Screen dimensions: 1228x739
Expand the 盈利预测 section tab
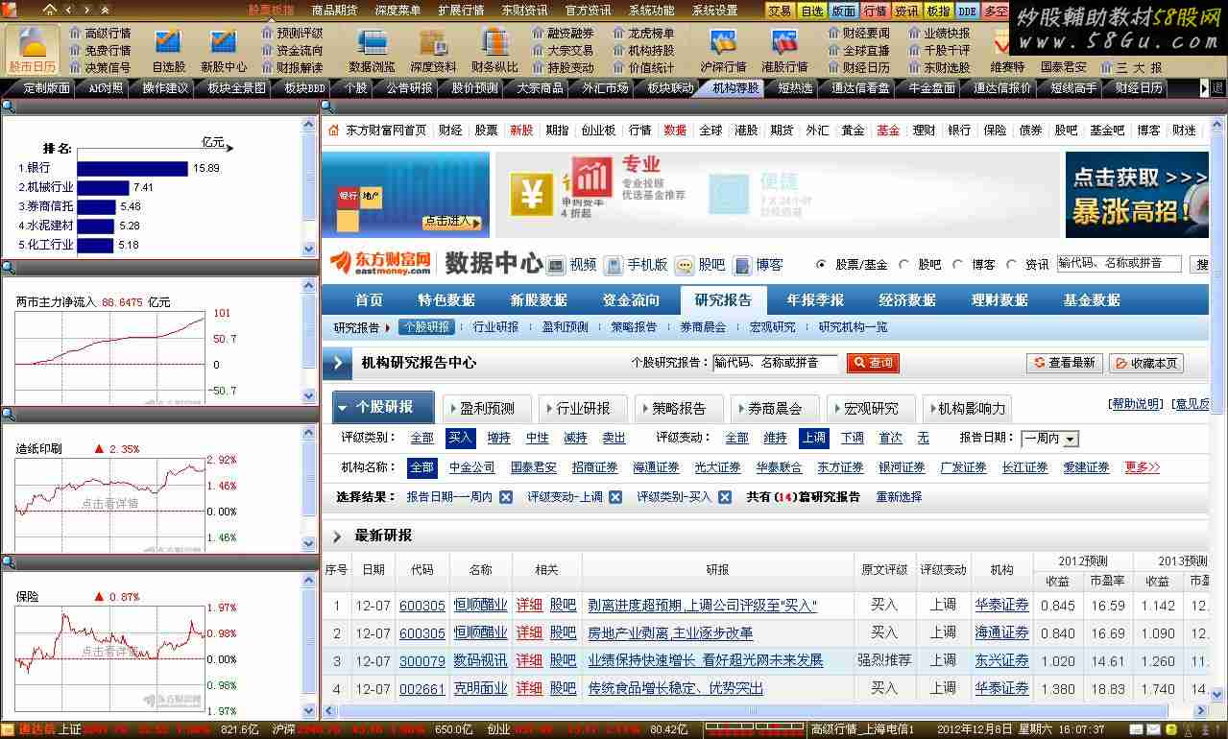click(487, 408)
